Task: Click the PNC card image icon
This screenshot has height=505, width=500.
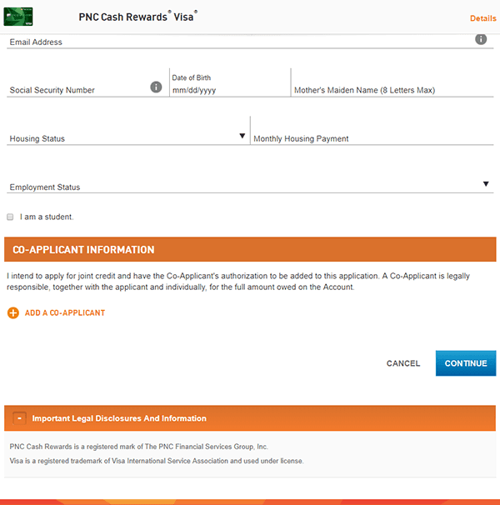Action: [21, 17]
